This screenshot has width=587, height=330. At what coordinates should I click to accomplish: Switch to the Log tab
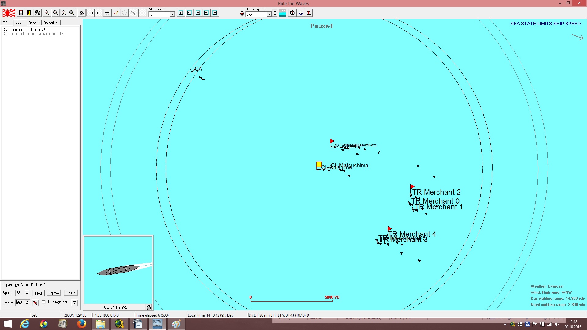coord(19,23)
